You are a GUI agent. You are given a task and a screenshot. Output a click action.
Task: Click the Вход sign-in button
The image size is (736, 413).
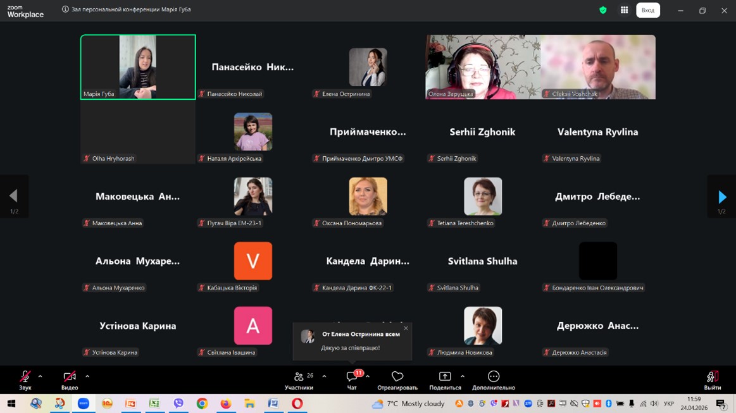point(647,10)
